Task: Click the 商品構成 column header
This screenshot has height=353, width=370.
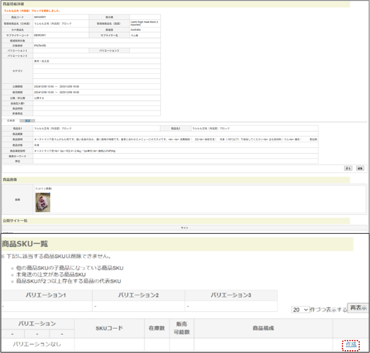Action: [263, 328]
